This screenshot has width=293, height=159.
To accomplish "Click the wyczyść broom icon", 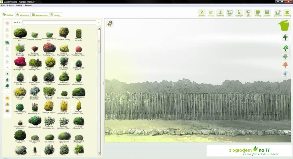I will 239,13.
